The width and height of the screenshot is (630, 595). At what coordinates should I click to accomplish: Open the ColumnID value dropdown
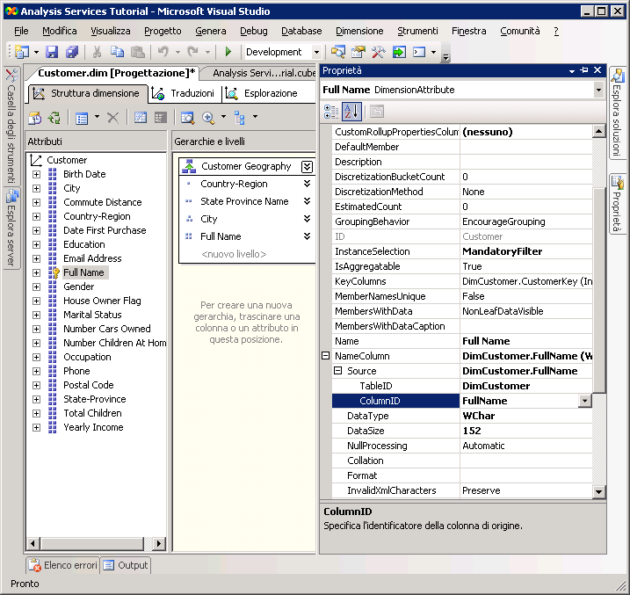(x=584, y=401)
